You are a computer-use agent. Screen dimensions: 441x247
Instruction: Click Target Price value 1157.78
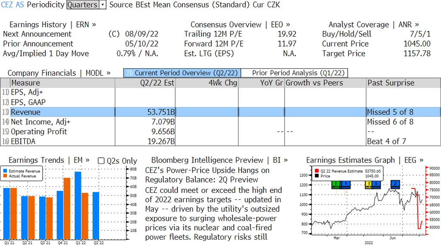(417, 54)
